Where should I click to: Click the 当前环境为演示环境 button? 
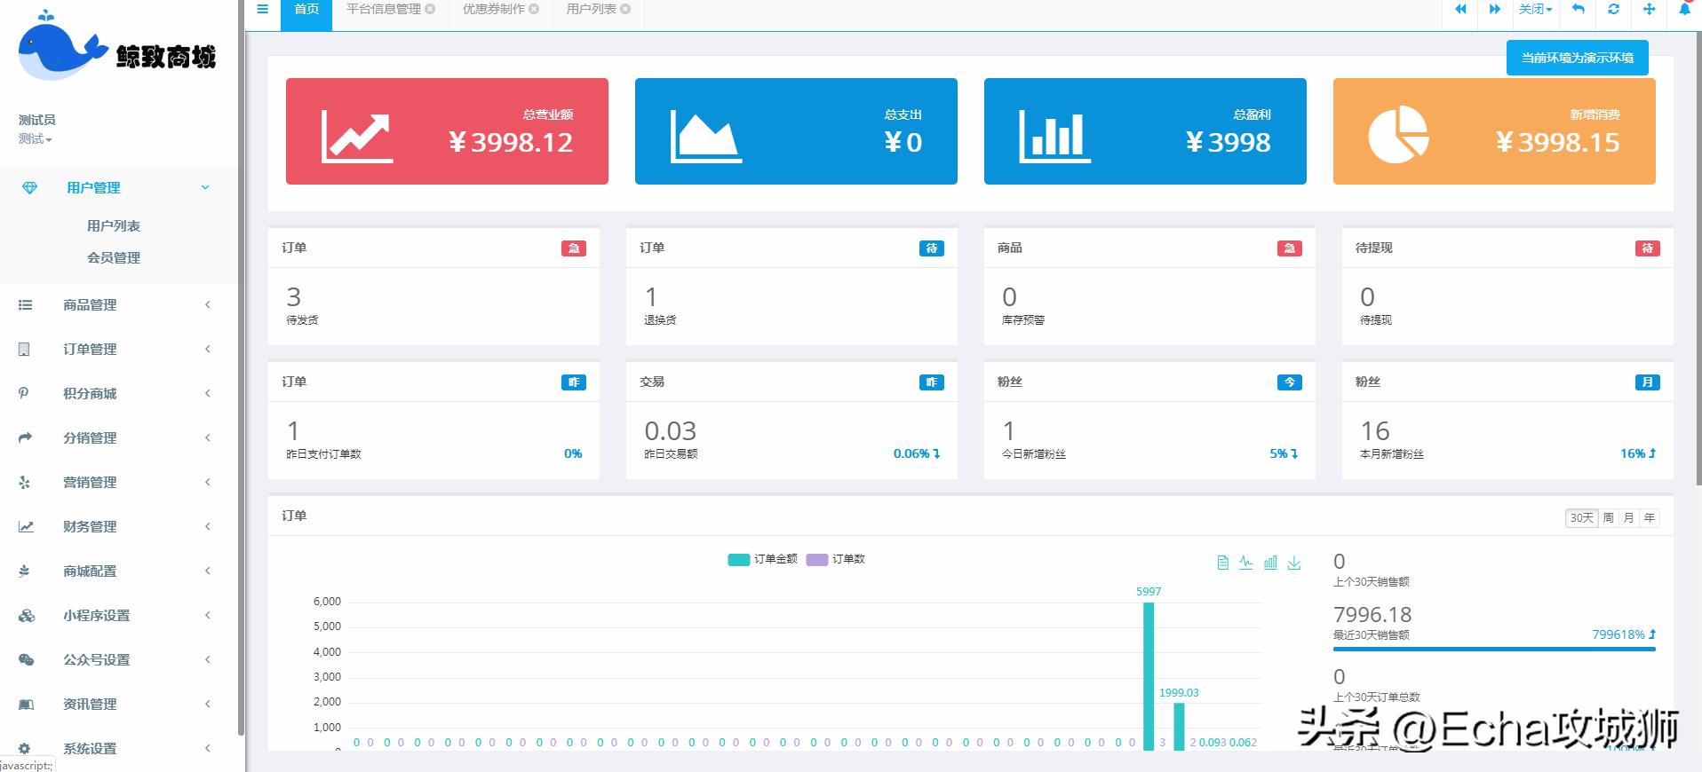[1577, 58]
